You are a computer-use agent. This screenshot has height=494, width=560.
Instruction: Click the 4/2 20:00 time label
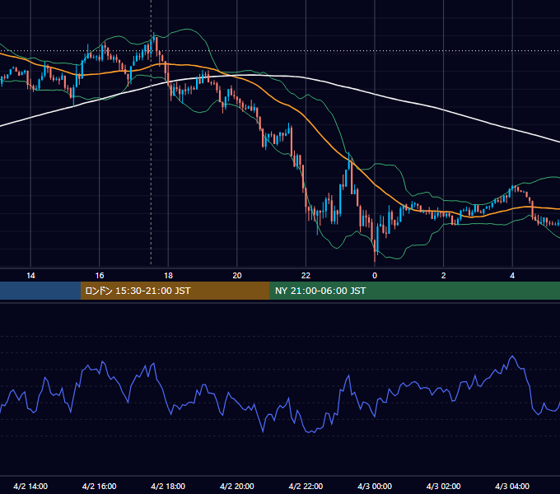(237, 486)
